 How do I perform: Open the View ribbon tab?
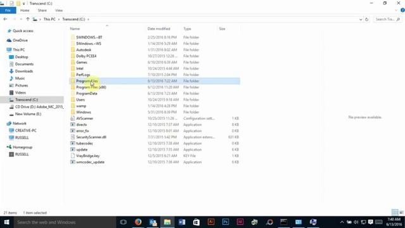[x=59, y=10]
